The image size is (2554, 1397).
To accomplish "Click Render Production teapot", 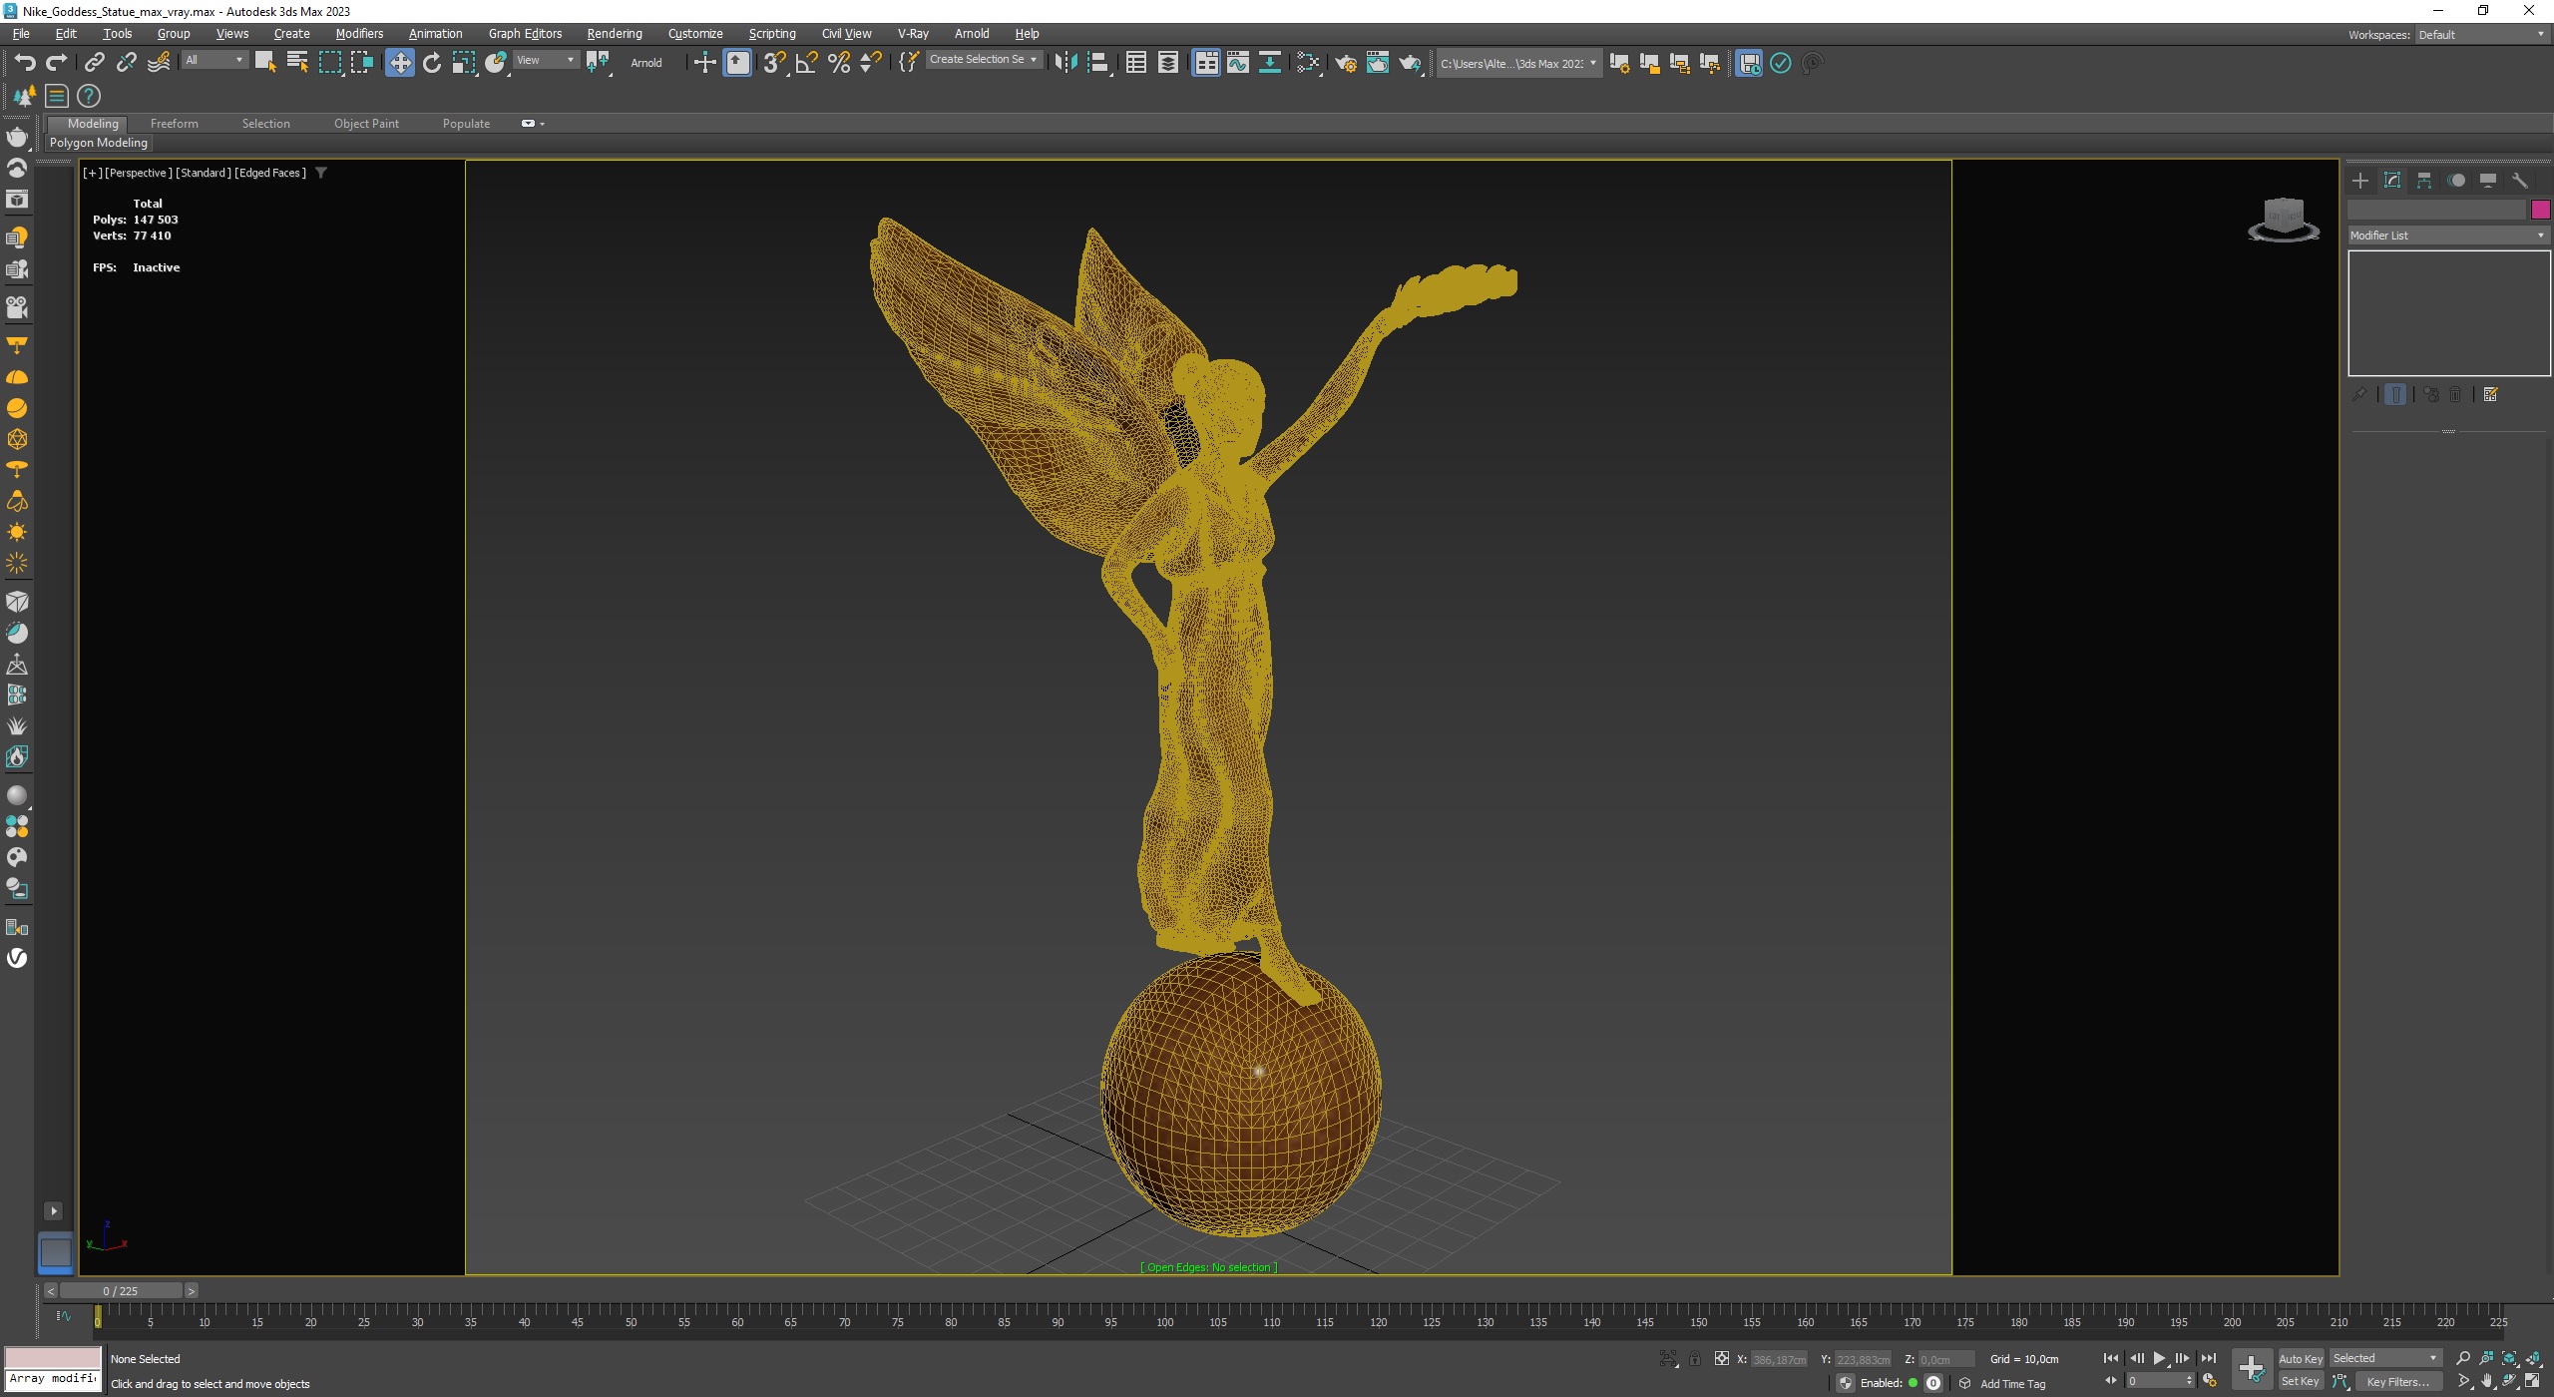I will click(1409, 63).
